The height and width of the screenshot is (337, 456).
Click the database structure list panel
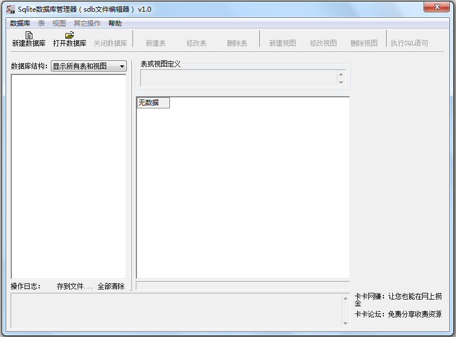coord(69,177)
